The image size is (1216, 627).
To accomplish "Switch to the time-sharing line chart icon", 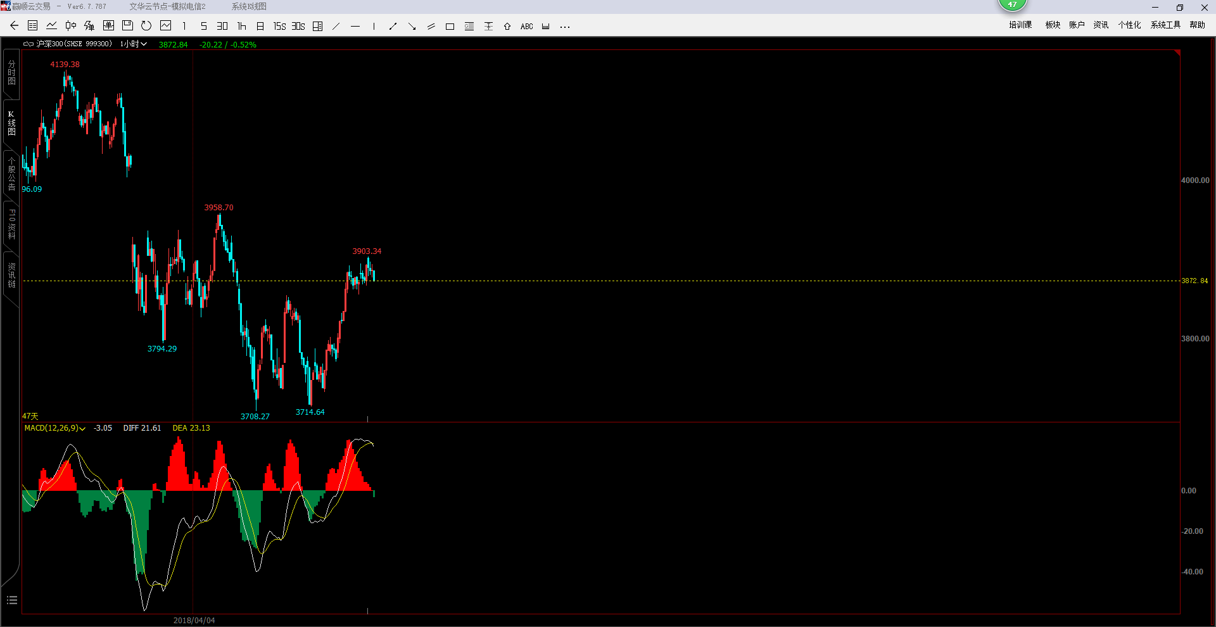I will 52,26.
